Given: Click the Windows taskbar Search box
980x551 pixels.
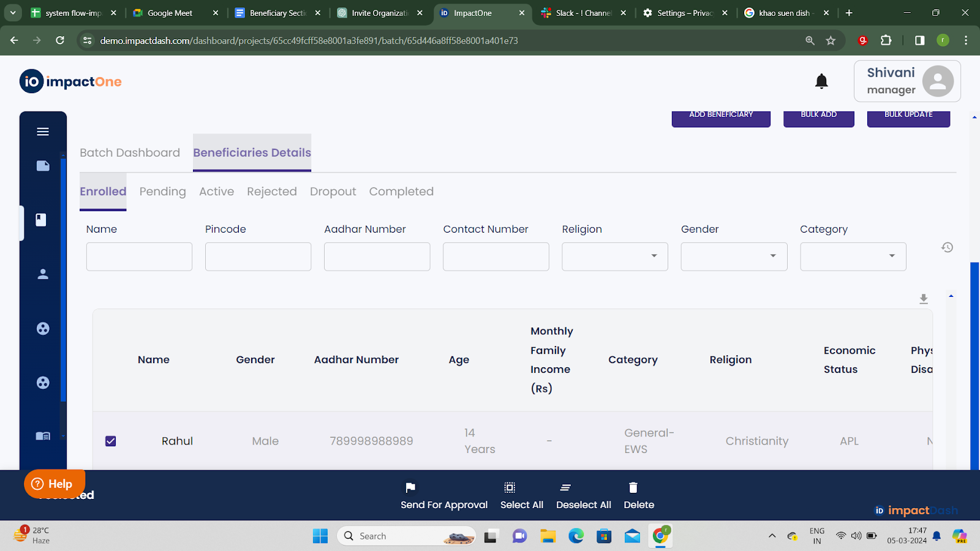Looking at the screenshot, I should point(406,536).
